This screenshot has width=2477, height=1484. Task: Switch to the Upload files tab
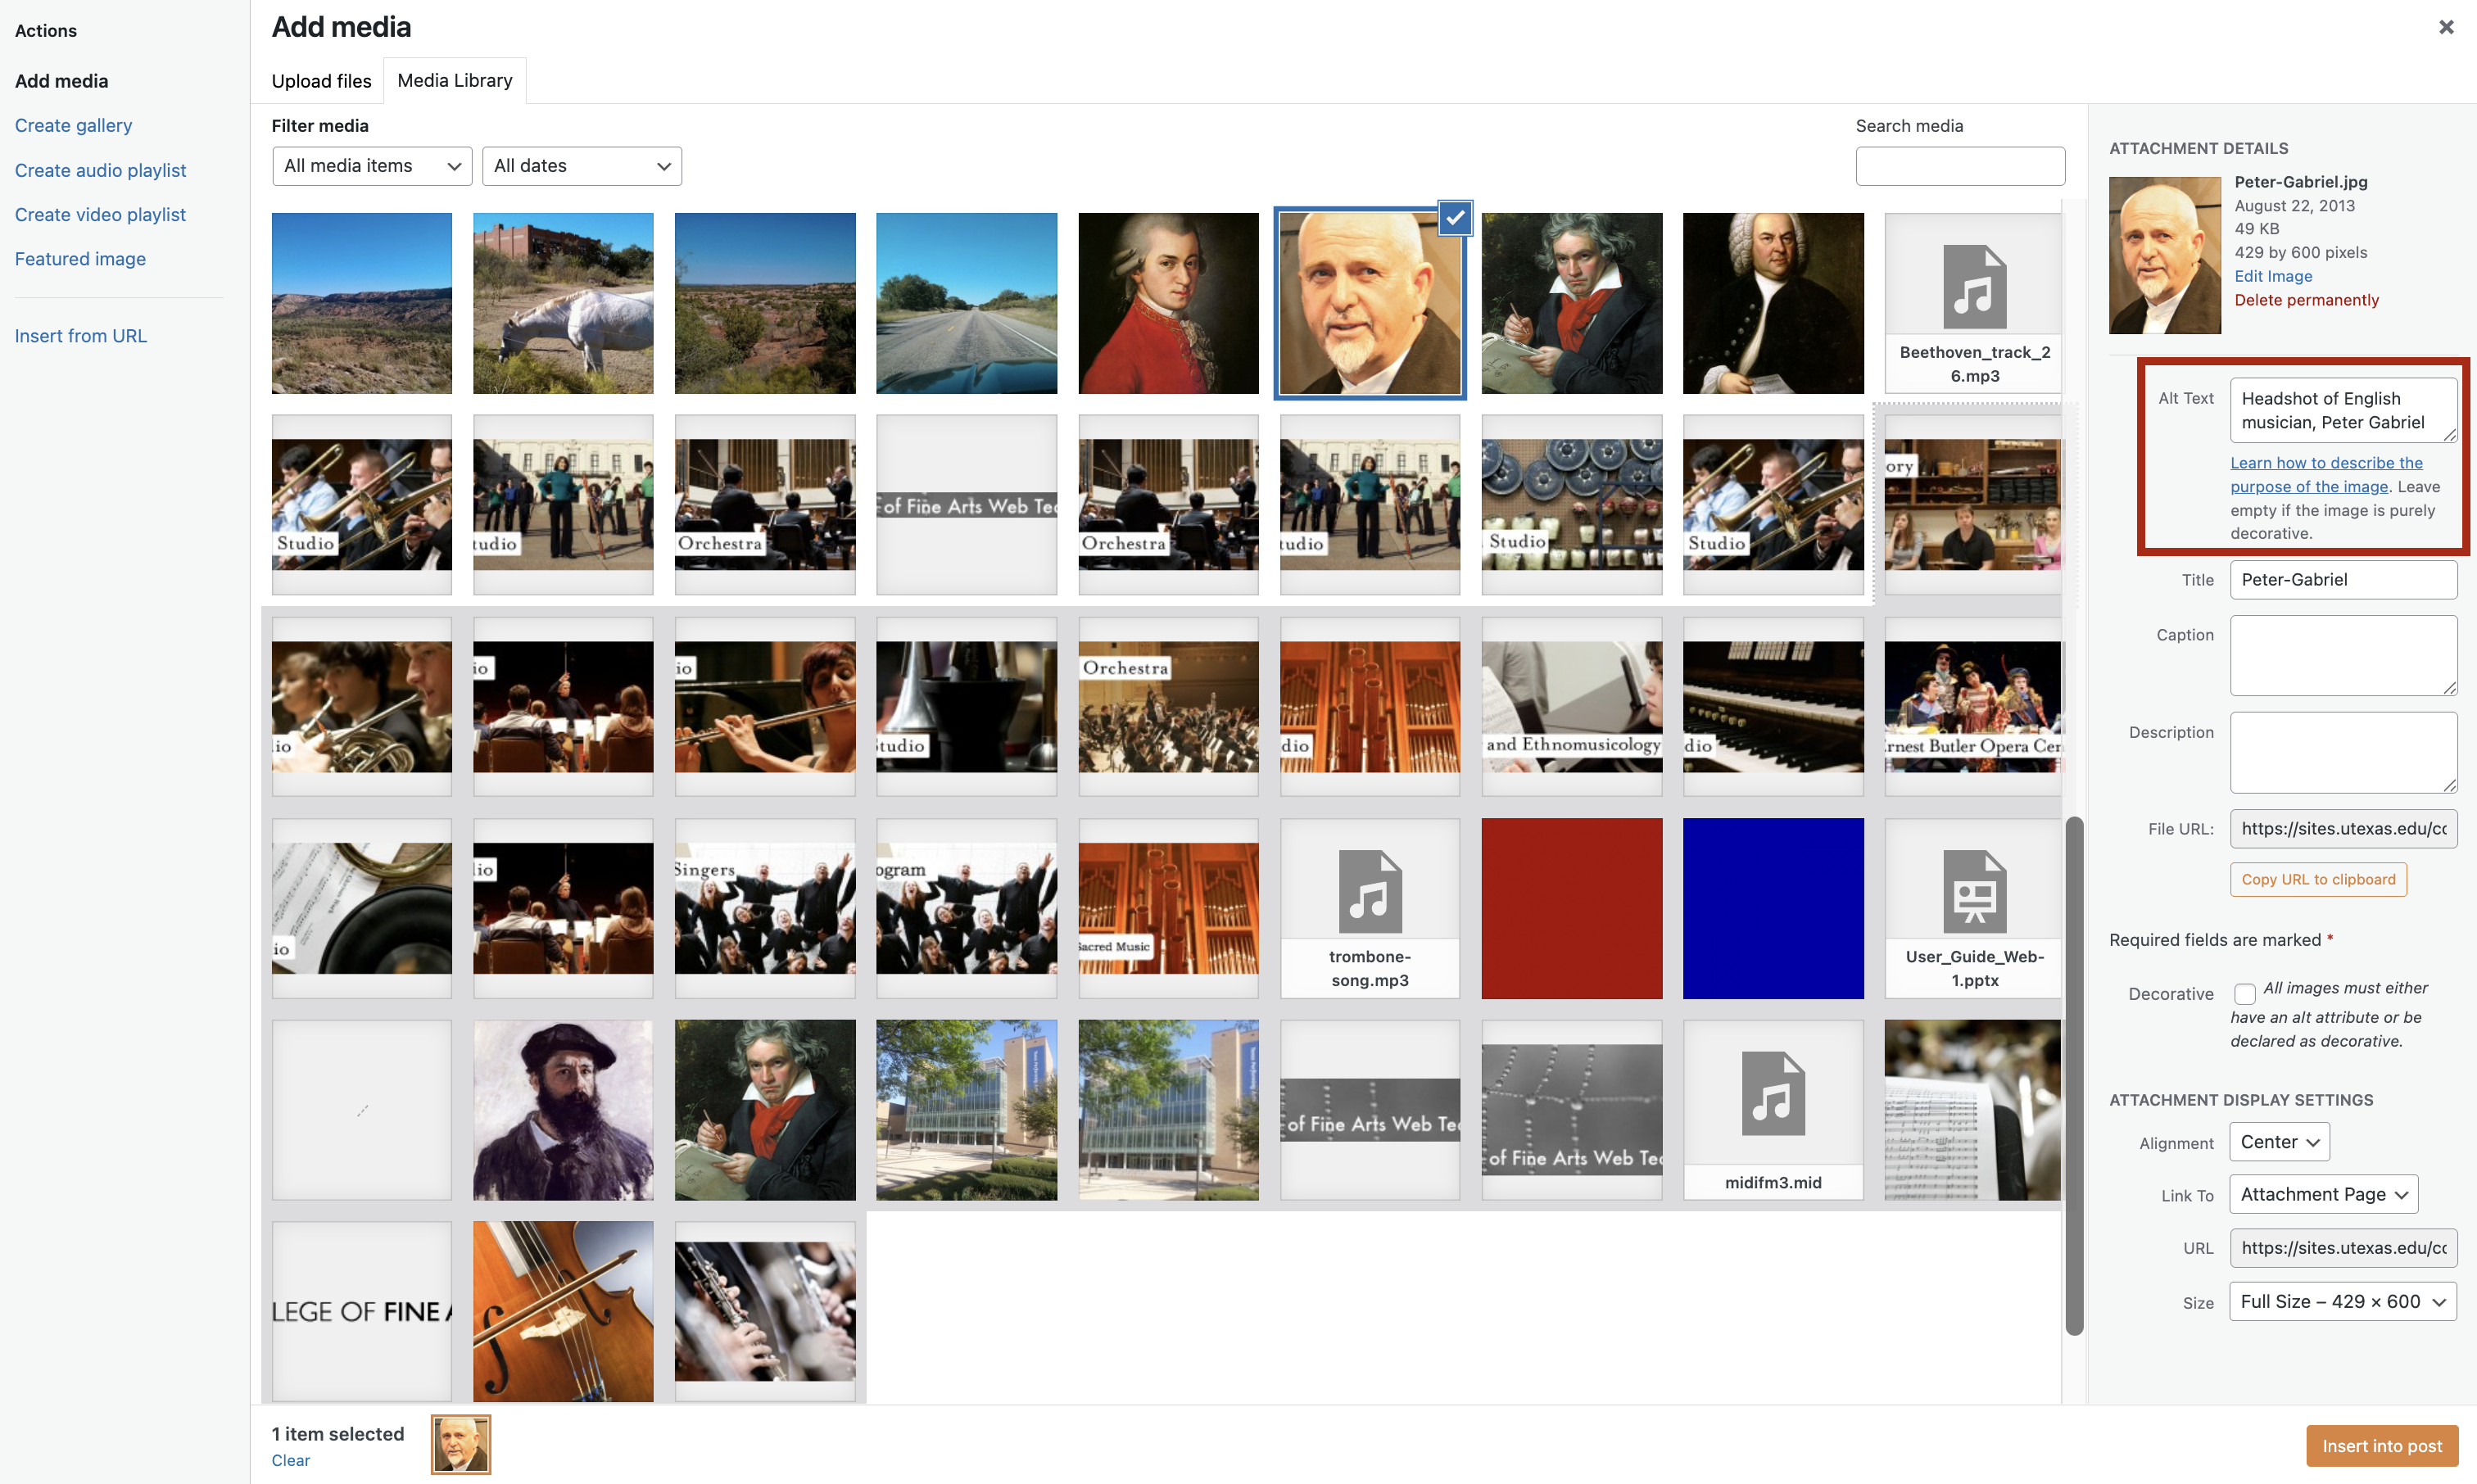pyautogui.click(x=321, y=81)
